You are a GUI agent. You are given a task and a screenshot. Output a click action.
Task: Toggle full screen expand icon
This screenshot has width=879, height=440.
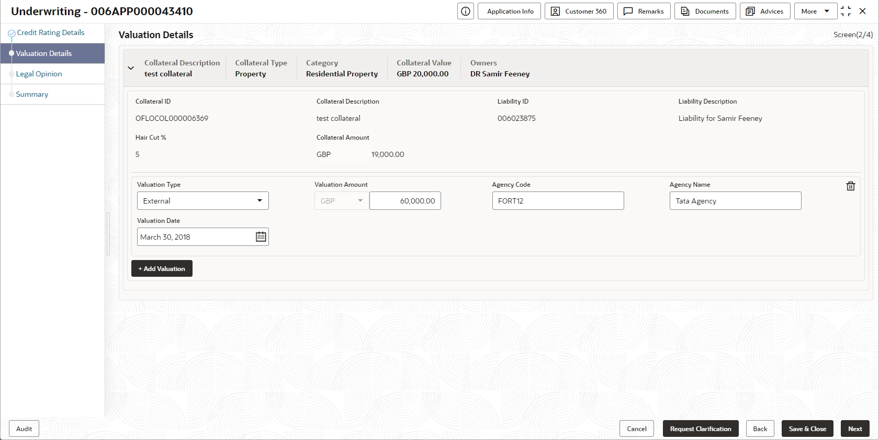click(x=846, y=11)
